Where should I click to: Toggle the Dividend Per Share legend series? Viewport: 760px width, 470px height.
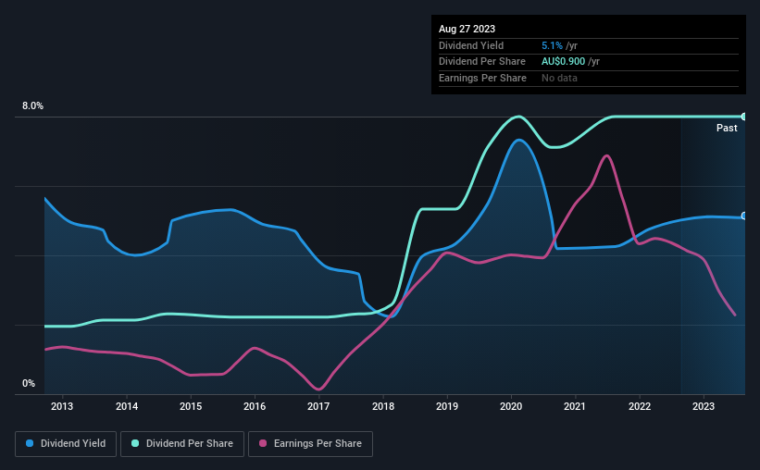point(182,444)
